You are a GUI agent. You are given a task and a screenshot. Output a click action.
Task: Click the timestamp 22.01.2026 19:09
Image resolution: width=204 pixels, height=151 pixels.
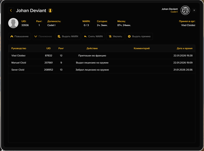point(183,62)
